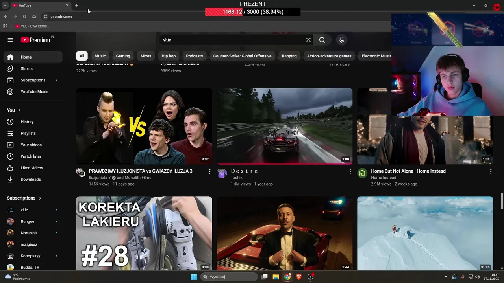504x283 pixels.
Task: Expand the You section chevron
Action: coord(19,110)
